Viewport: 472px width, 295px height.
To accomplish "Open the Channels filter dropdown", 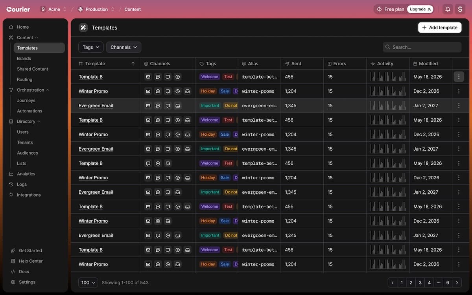I will (124, 47).
